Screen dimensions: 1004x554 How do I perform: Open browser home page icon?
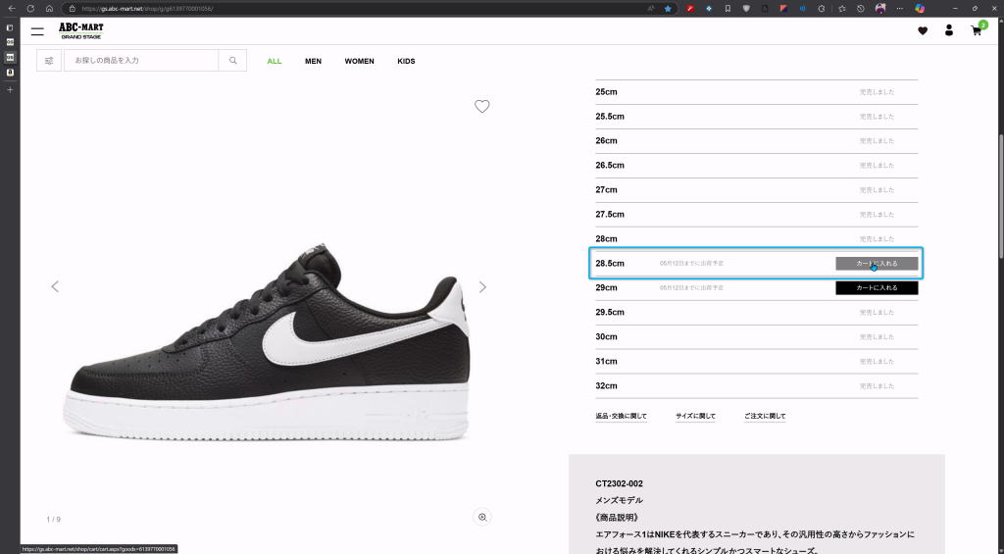pos(49,8)
